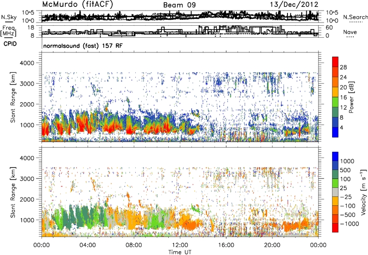Click the '16:00' time axis tick
368x255 pixels.
coord(226,245)
